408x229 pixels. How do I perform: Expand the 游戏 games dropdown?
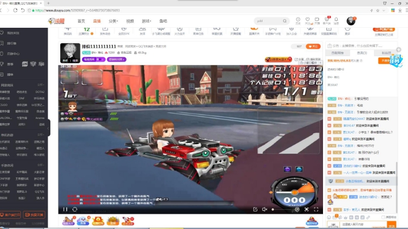tap(146, 21)
